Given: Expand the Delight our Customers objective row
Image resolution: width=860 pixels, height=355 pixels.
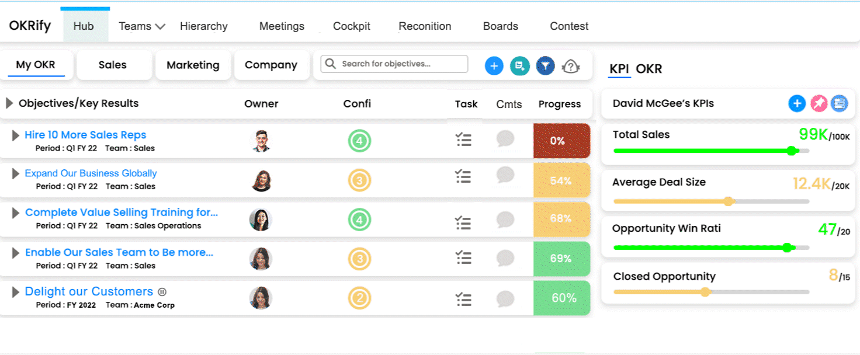Looking at the screenshot, I should [x=16, y=292].
